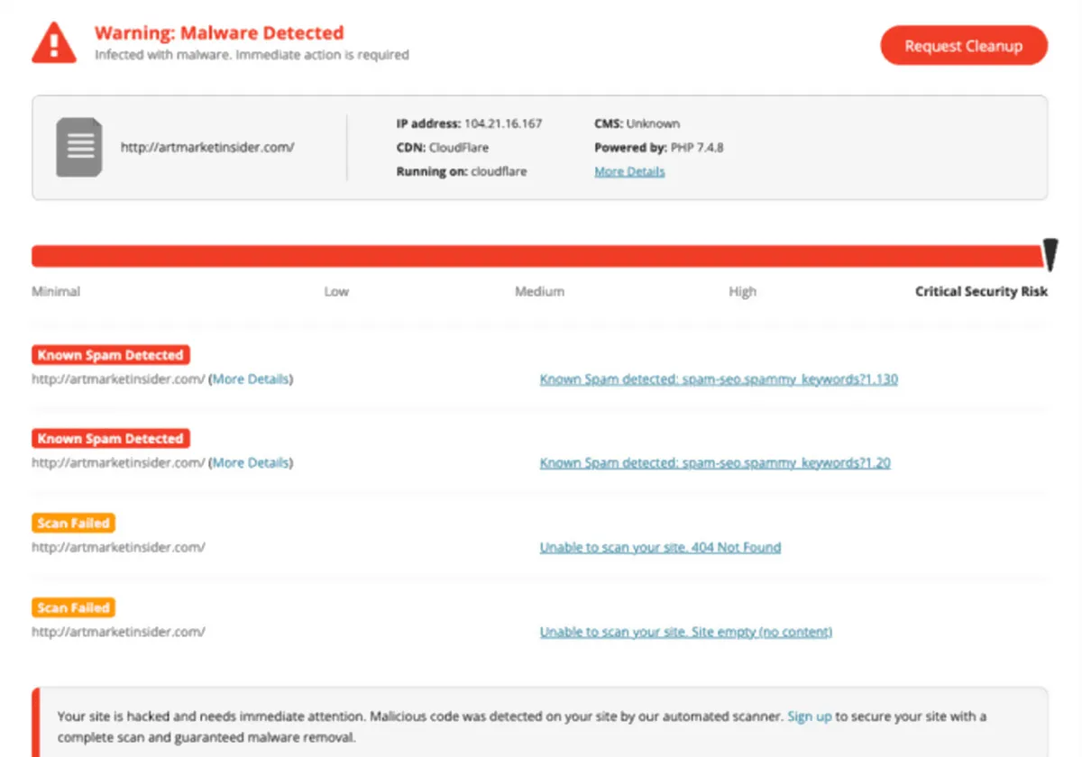Click the Minimal risk level label

(56, 292)
